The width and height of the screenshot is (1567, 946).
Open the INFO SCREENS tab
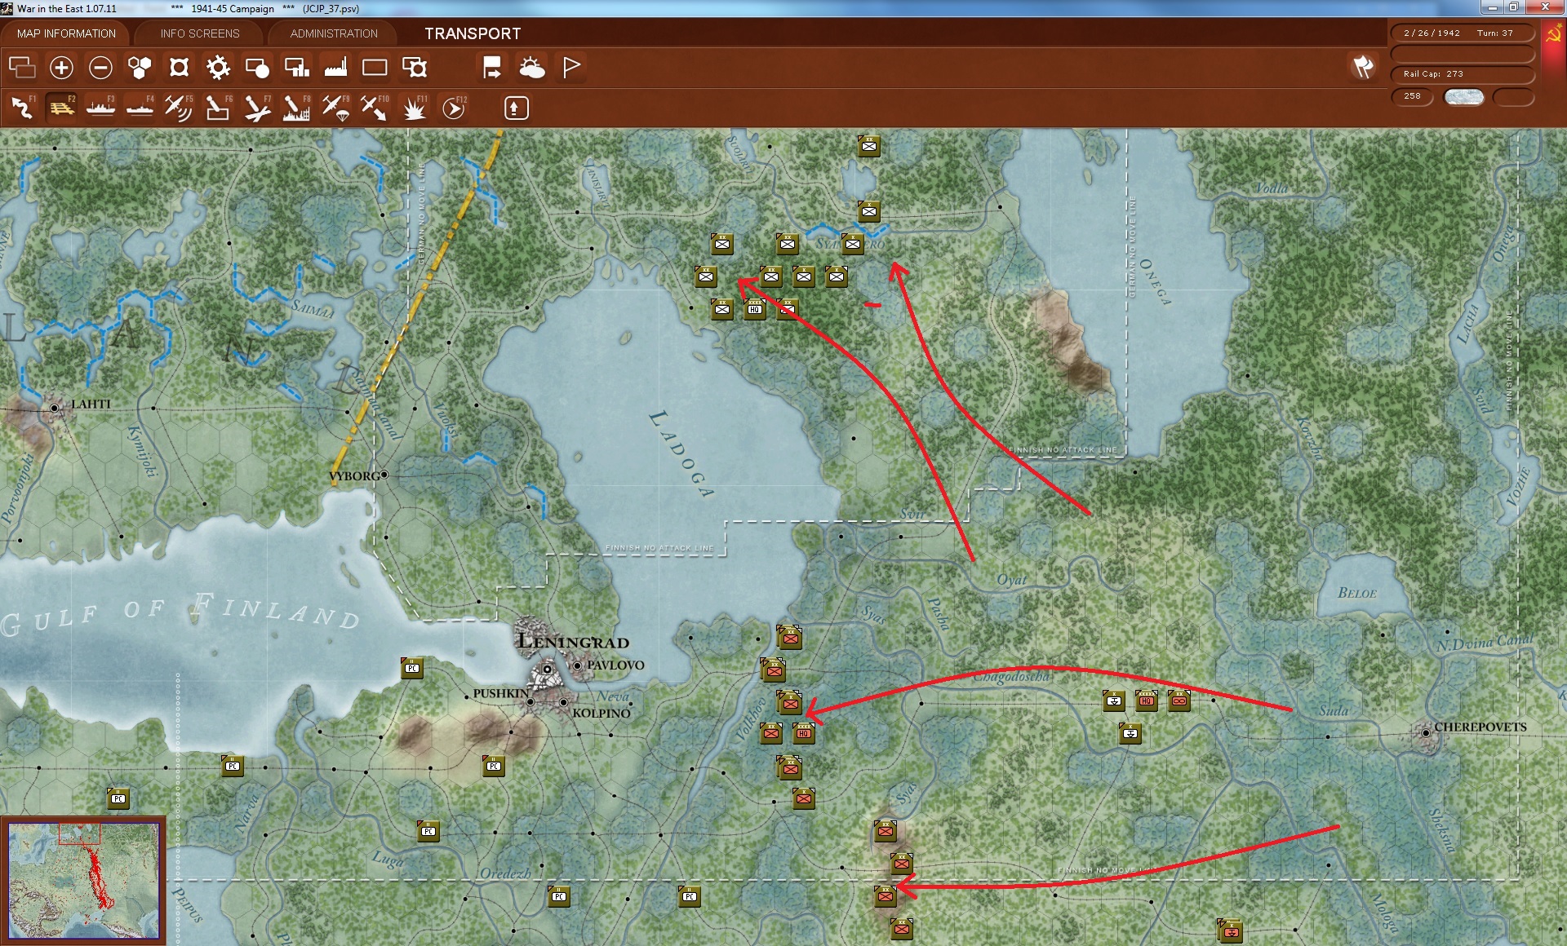(x=200, y=33)
